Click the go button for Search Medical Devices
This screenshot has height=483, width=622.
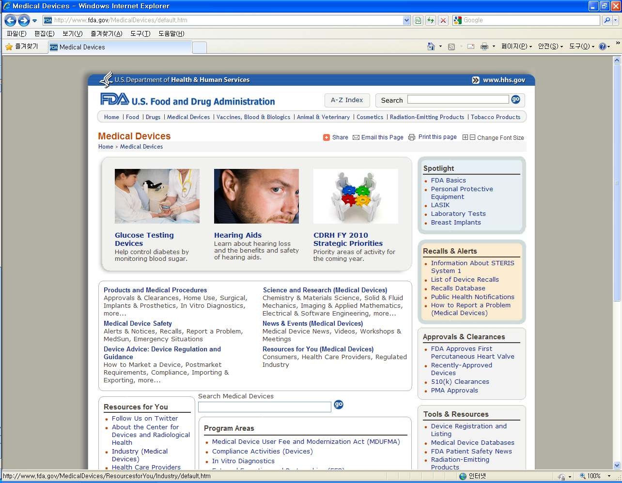coord(339,405)
